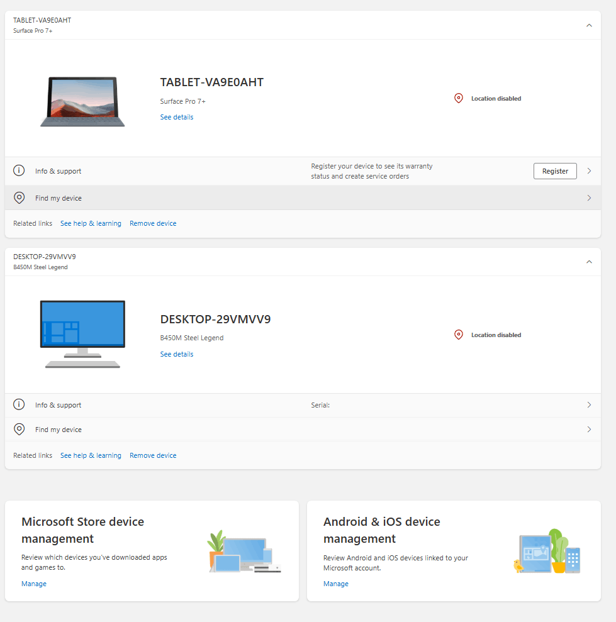Click the large DESKTOP-29VMVV9 device title
616x622 pixels.
pos(215,319)
